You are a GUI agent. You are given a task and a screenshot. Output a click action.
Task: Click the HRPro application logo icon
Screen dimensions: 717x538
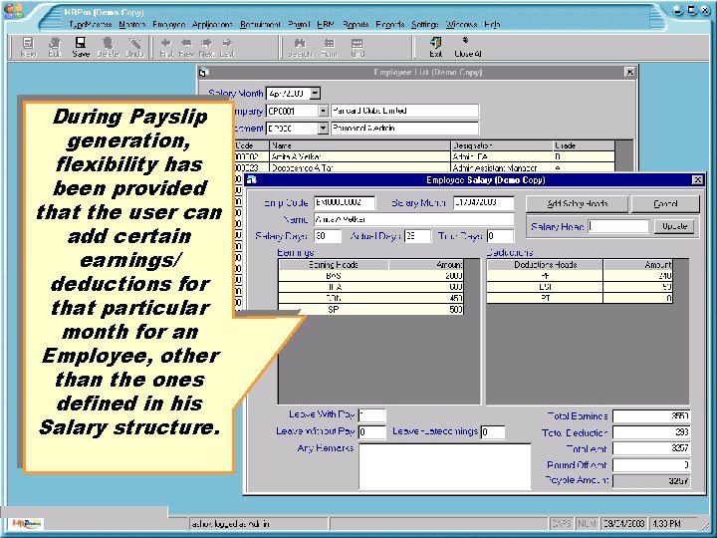(x=13, y=11)
